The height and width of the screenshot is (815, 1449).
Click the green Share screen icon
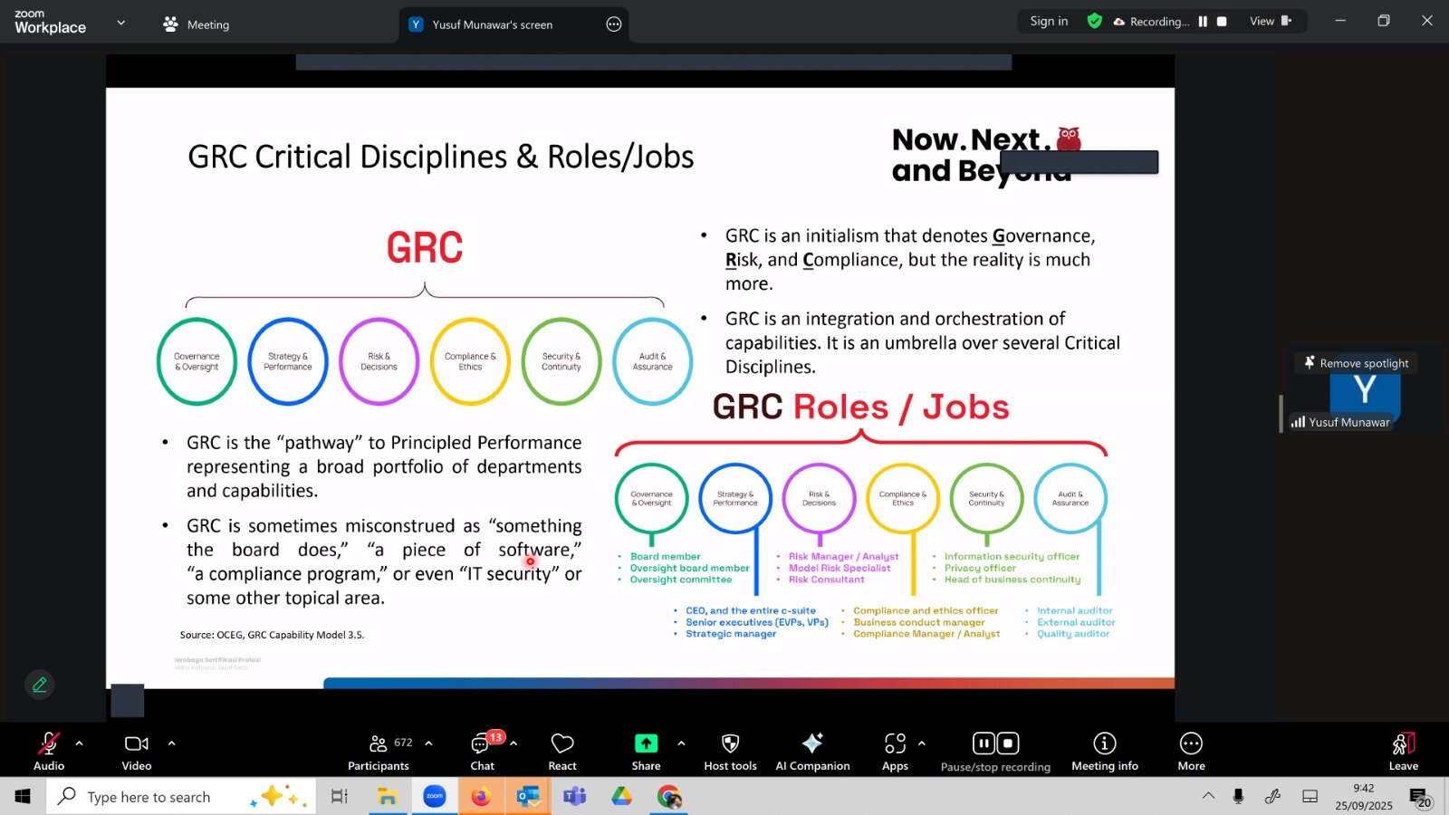pyautogui.click(x=646, y=743)
